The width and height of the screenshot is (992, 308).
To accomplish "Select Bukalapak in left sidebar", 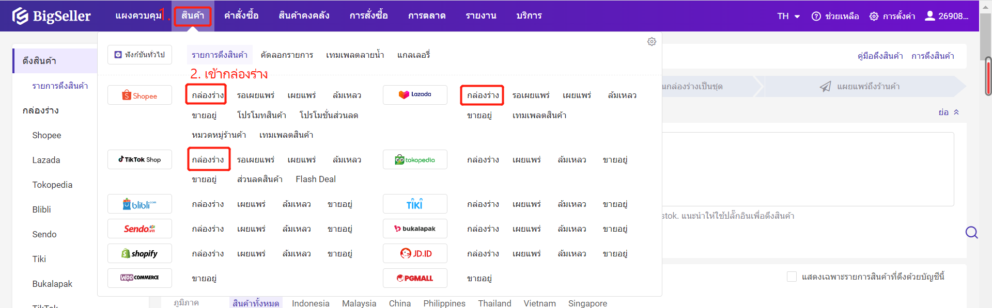I will pyautogui.click(x=52, y=284).
